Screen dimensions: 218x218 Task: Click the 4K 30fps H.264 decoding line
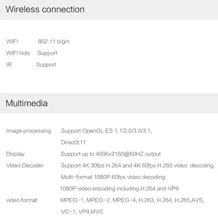click(x=138, y=165)
